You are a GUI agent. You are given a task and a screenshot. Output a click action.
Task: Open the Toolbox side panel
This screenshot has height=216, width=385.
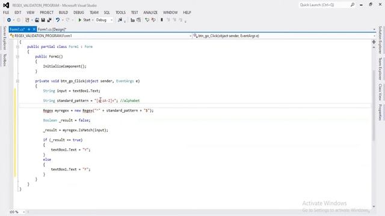click(x=4, y=60)
